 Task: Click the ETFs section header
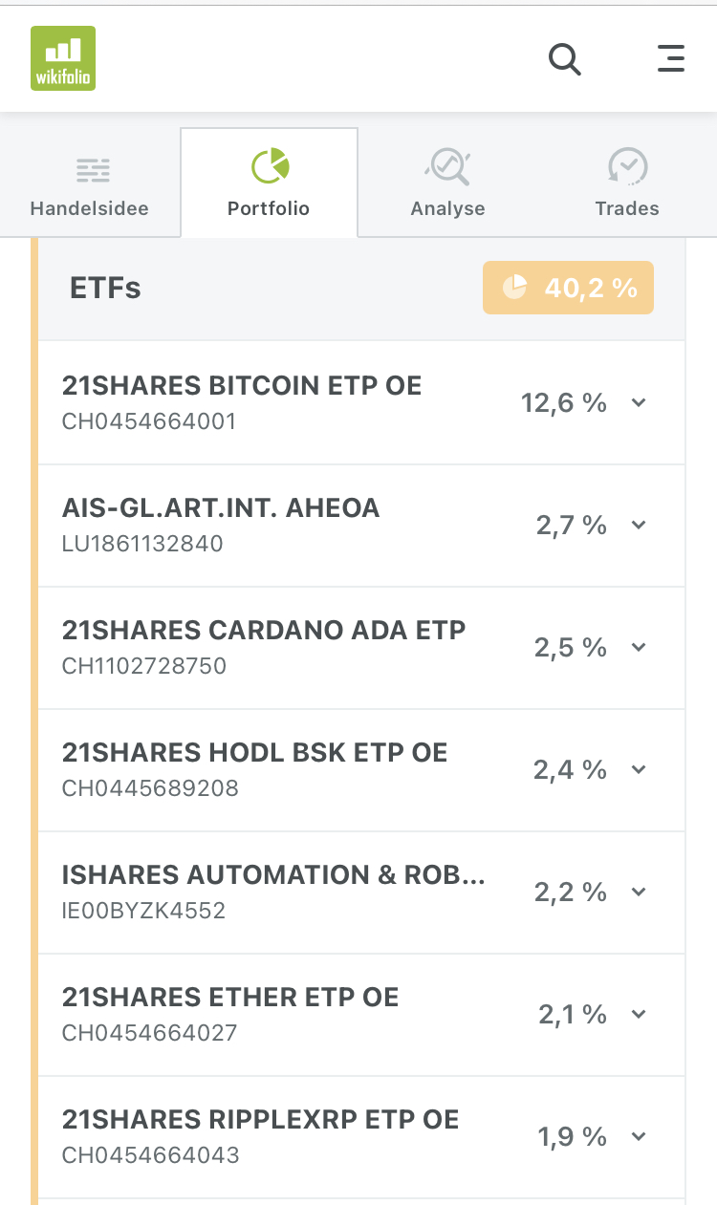coord(106,288)
